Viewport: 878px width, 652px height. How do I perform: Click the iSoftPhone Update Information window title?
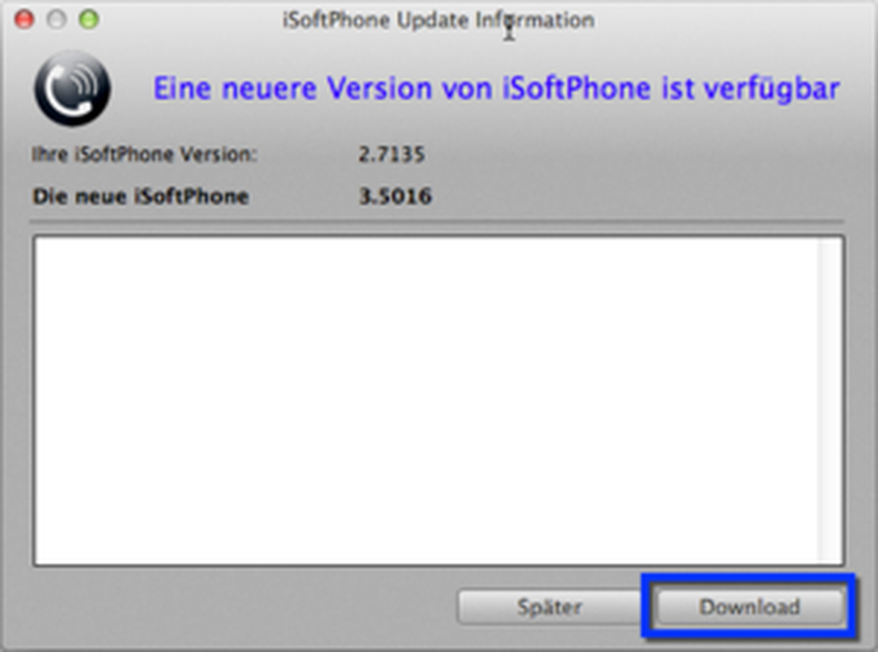pos(439,21)
